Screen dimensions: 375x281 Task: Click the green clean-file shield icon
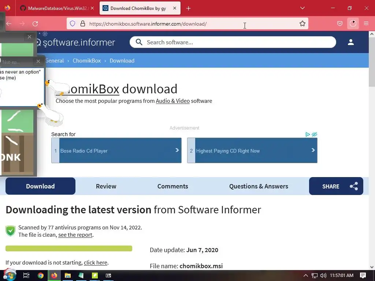point(11,231)
